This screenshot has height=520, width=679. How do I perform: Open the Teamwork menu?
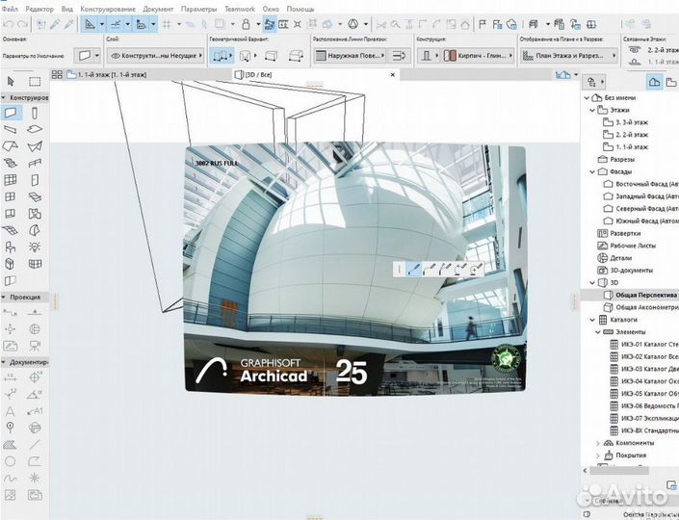240,9
